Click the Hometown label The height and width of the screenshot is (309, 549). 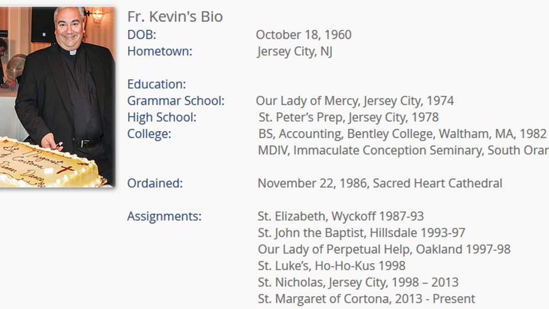[x=160, y=51]
